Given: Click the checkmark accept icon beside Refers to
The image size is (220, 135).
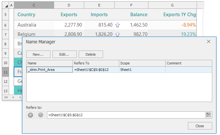Looking at the screenshot, I should tap(41, 115).
